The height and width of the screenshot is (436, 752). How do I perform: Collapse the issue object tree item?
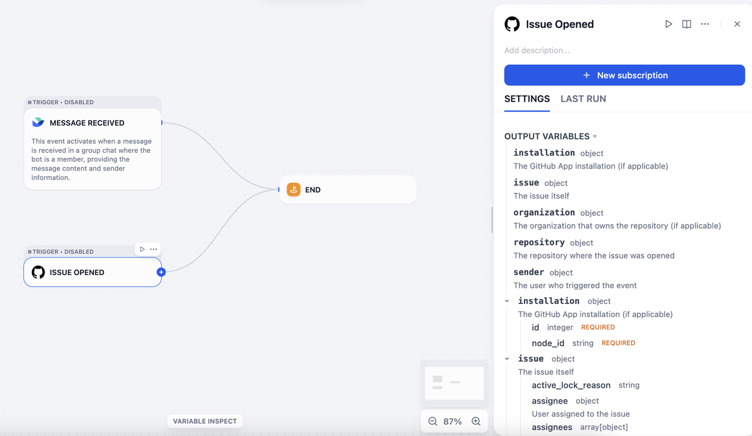(x=507, y=358)
